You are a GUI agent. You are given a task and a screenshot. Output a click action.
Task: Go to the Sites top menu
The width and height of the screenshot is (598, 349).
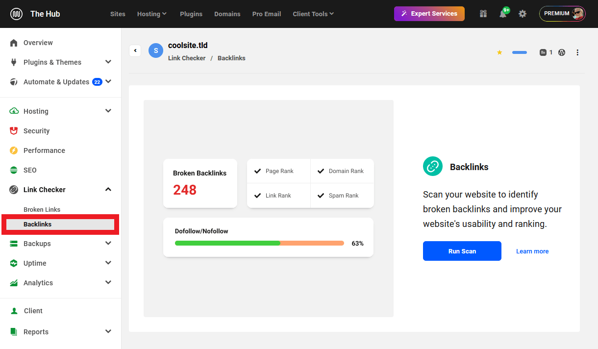pyautogui.click(x=118, y=14)
